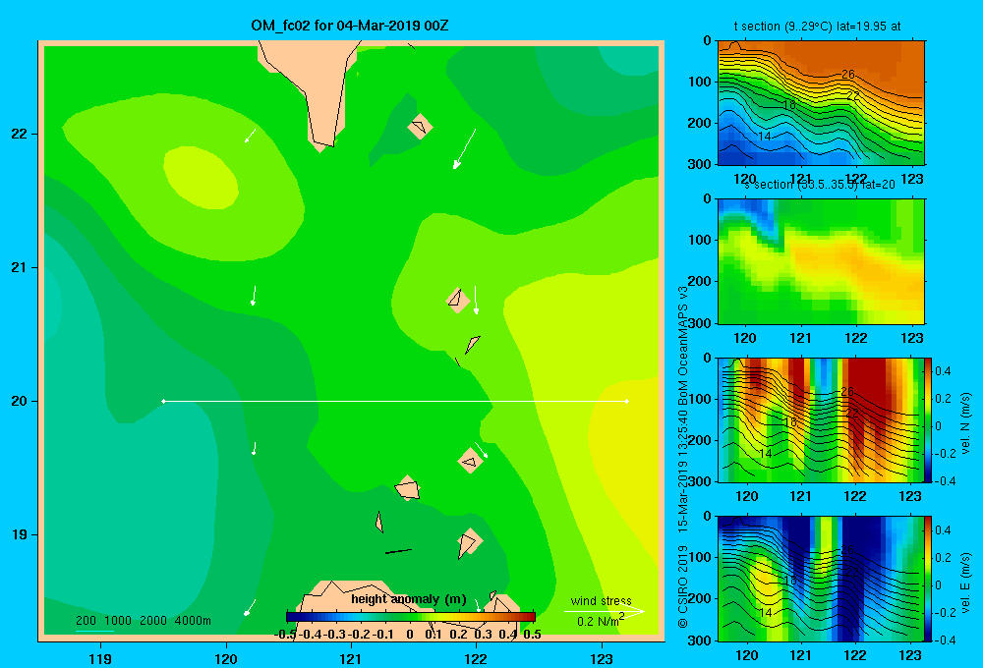983x668 pixels.
Task: Open the temperature section panel
Action: [x=821, y=103]
